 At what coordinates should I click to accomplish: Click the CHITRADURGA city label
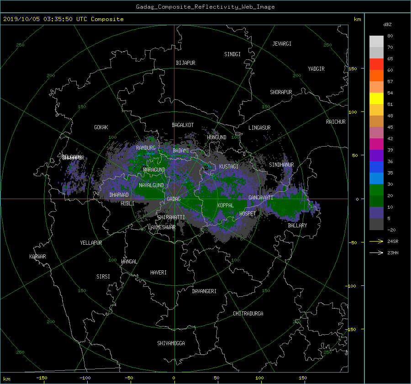coord(248,314)
